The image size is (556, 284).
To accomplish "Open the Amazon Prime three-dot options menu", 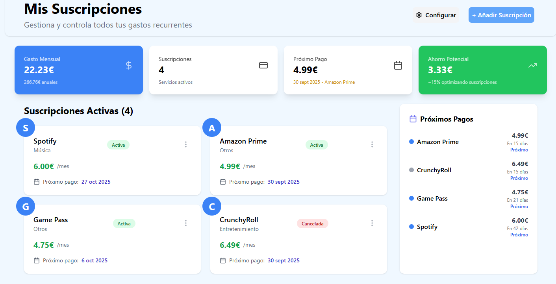I will [372, 144].
